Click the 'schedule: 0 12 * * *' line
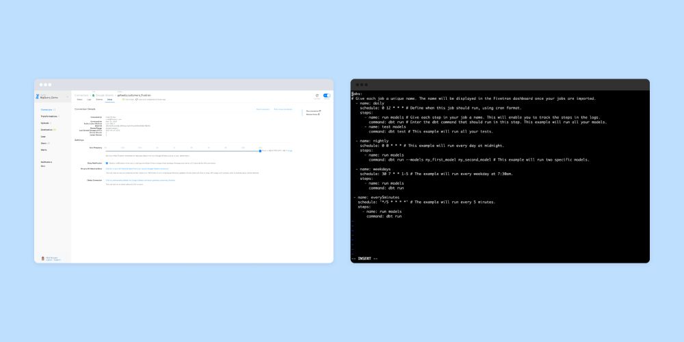684x342 pixels. pos(440,108)
